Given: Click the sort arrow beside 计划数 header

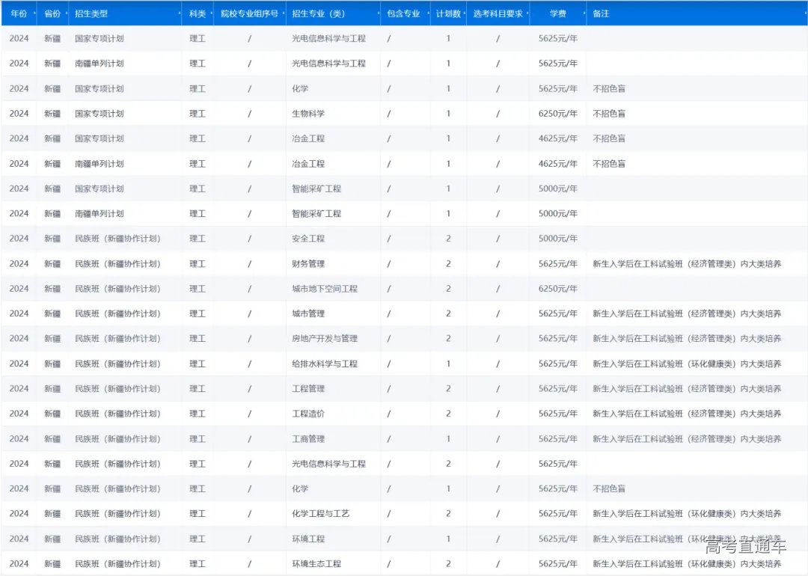Looking at the screenshot, I should [465, 14].
